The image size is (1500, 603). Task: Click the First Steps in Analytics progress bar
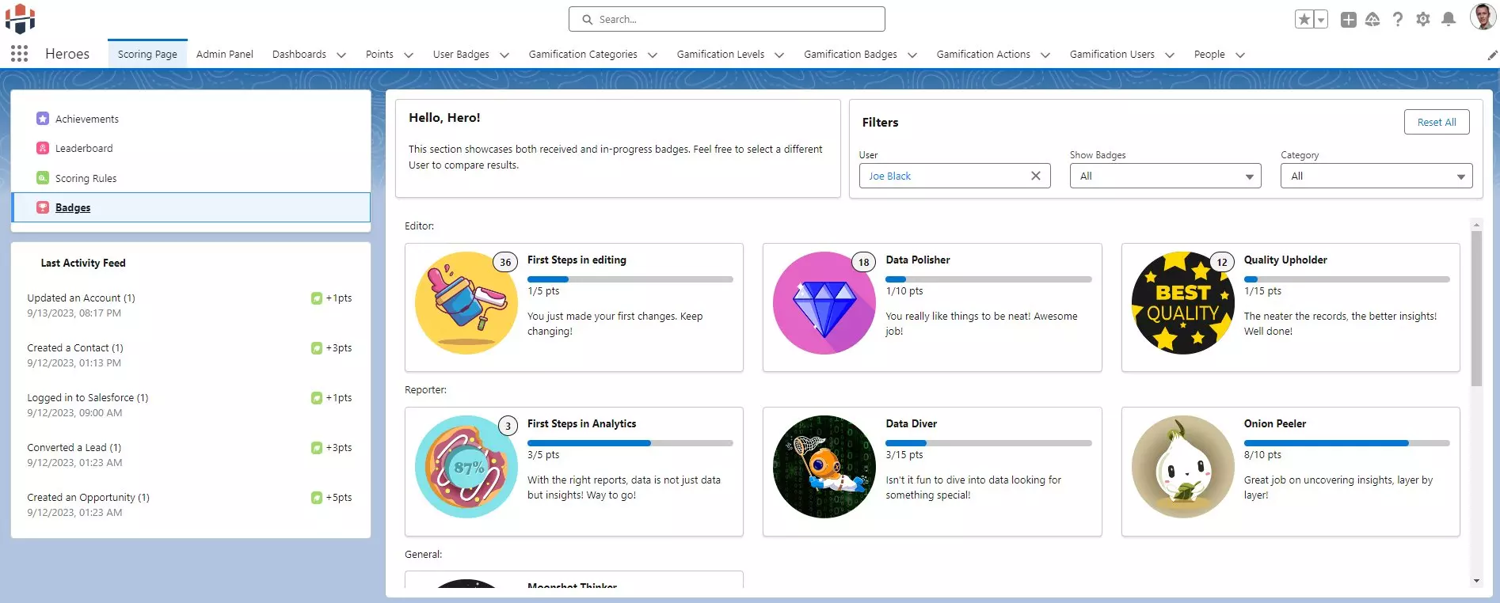coord(630,443)
